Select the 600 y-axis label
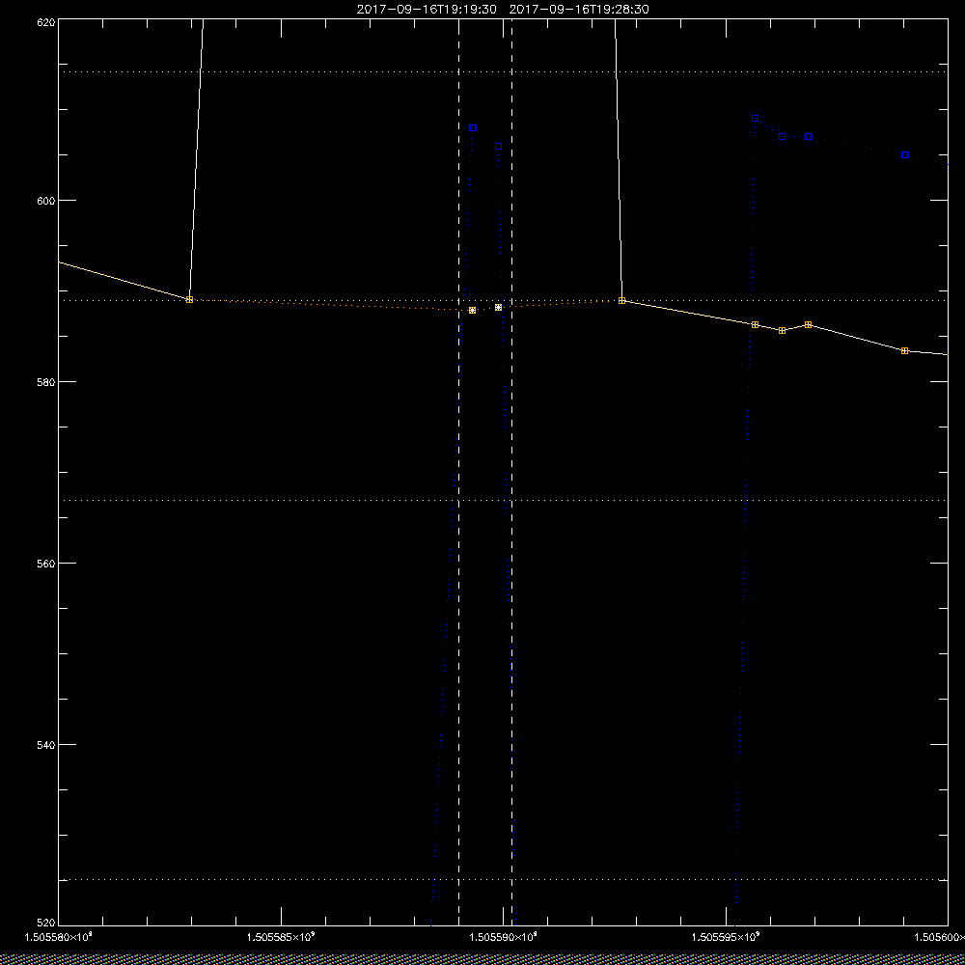 pyautogui.click(x=46, y=201)
